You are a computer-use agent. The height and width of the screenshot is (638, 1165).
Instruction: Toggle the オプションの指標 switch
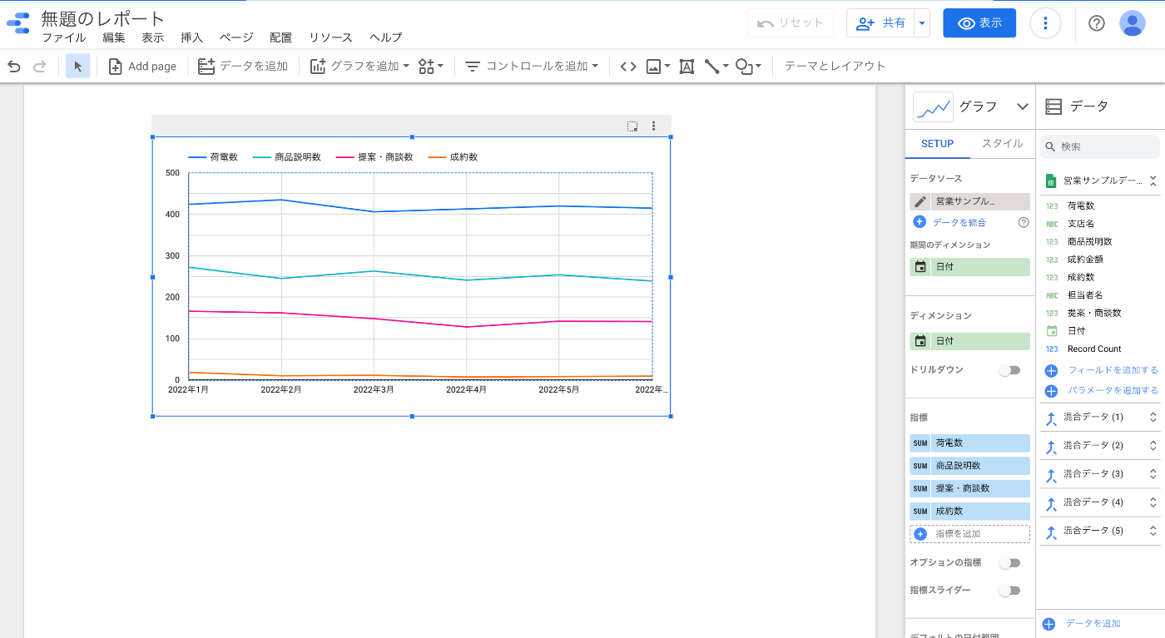point(1009,563)
